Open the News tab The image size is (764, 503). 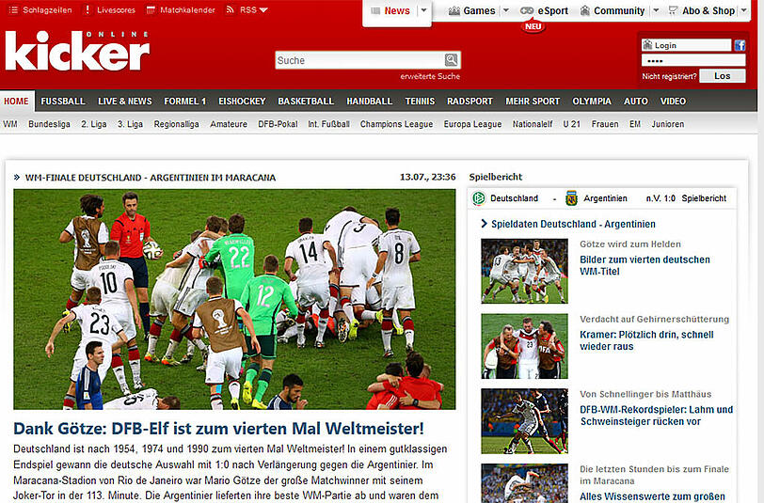tap(397, 10)
